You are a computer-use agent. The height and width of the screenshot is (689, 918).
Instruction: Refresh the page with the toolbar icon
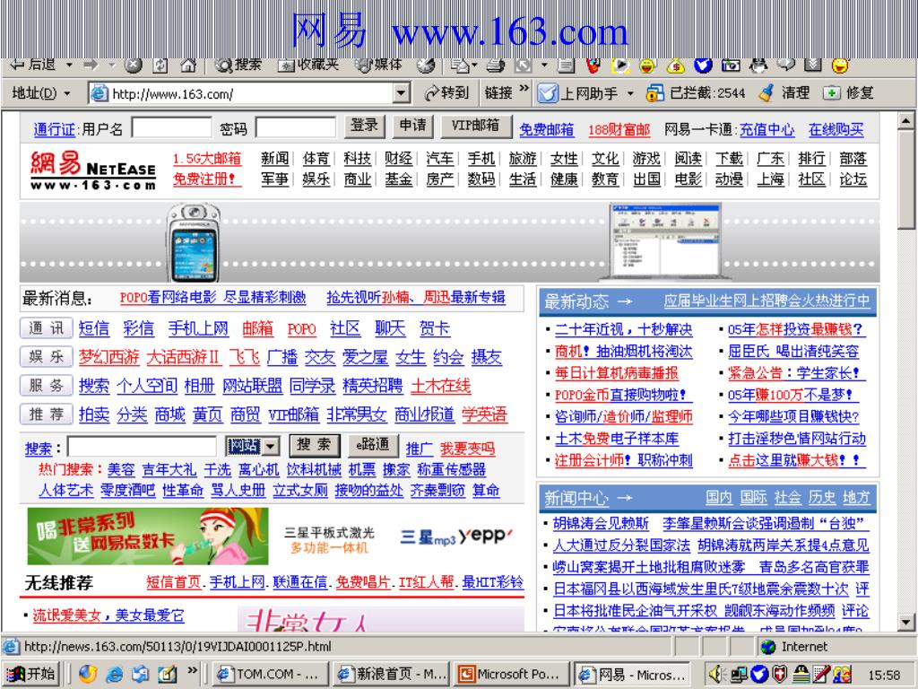160,65
